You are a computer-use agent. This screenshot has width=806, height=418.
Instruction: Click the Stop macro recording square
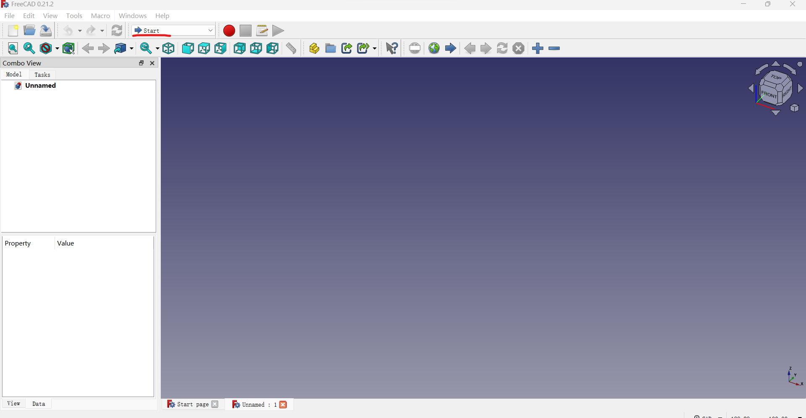(x=246, y=31)
